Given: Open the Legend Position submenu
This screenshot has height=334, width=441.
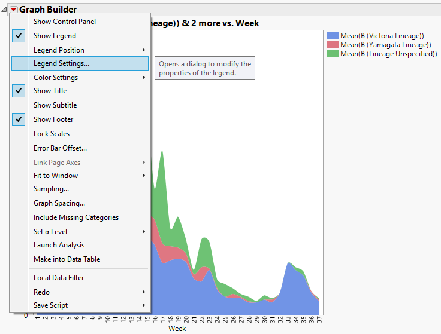Looking at the screenshot, I should [80, 50].
